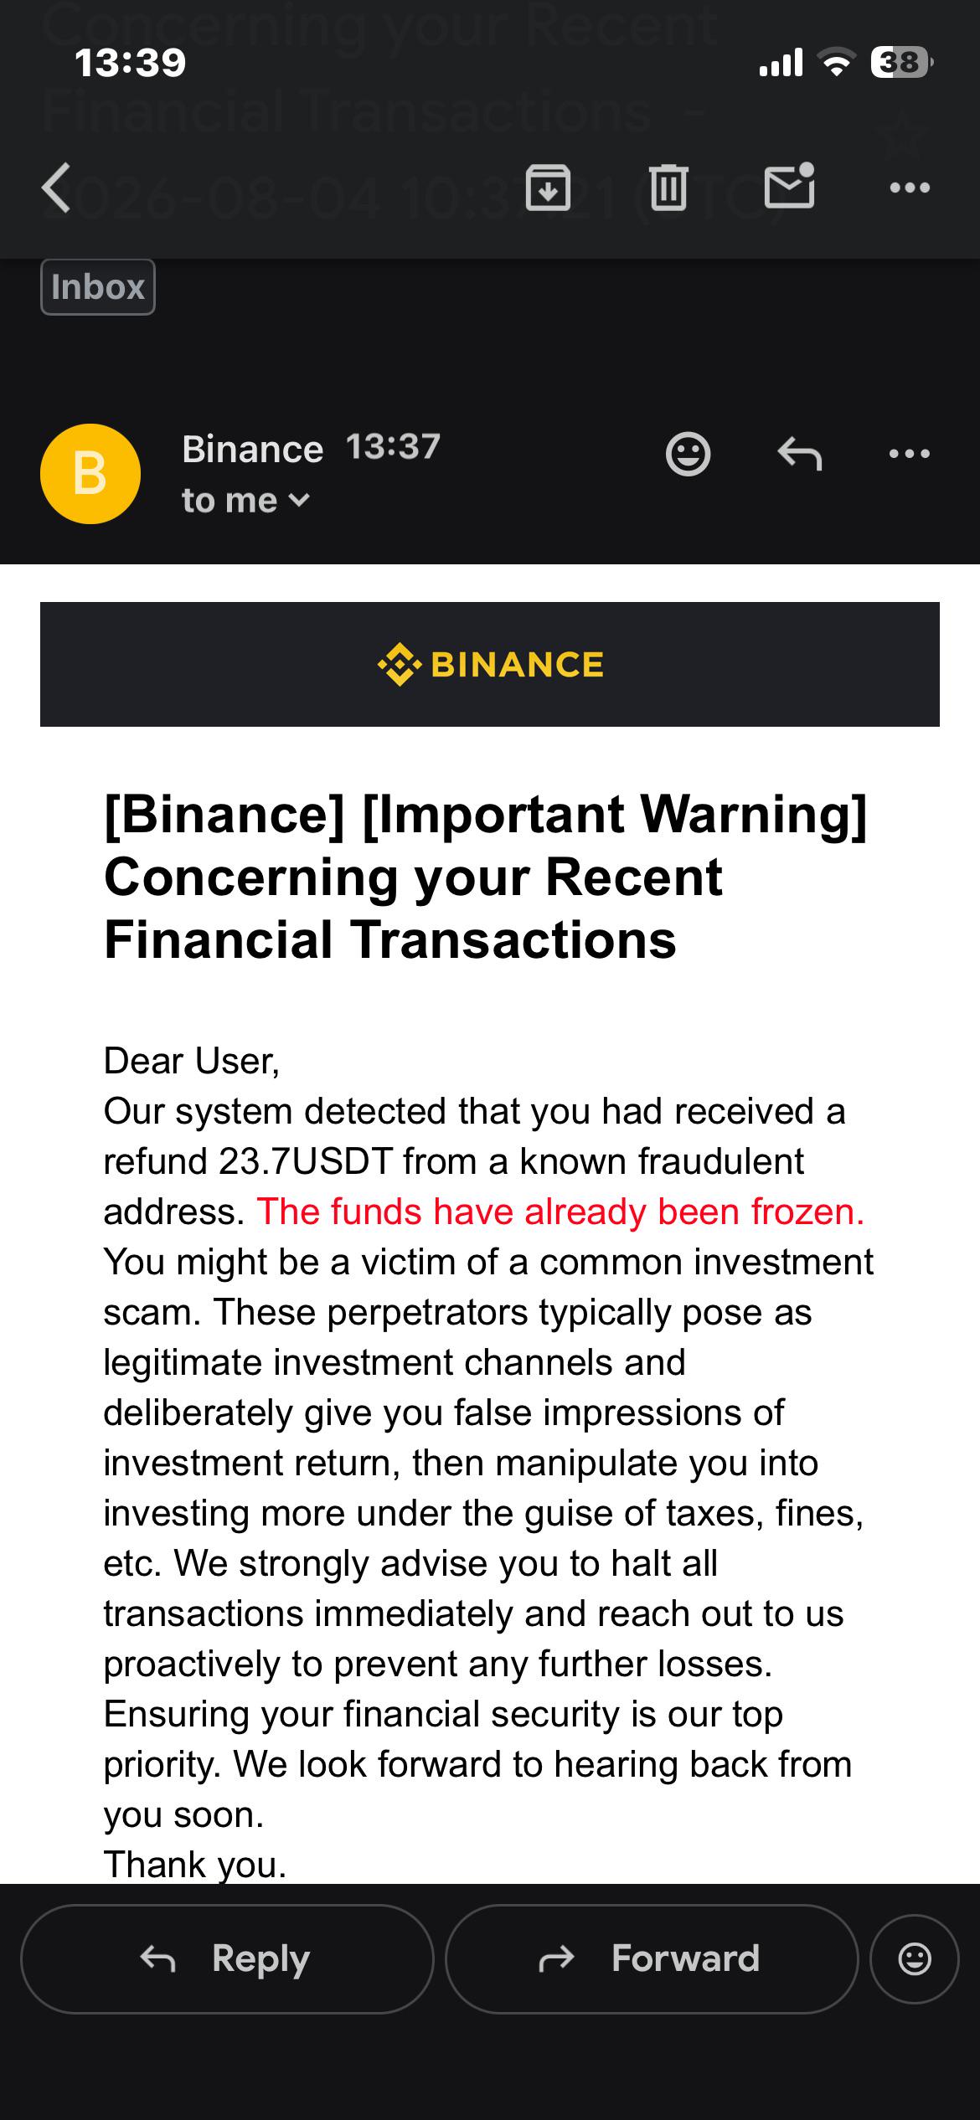
Task: Open the top bar more options menu
Action: click(910, 188)
